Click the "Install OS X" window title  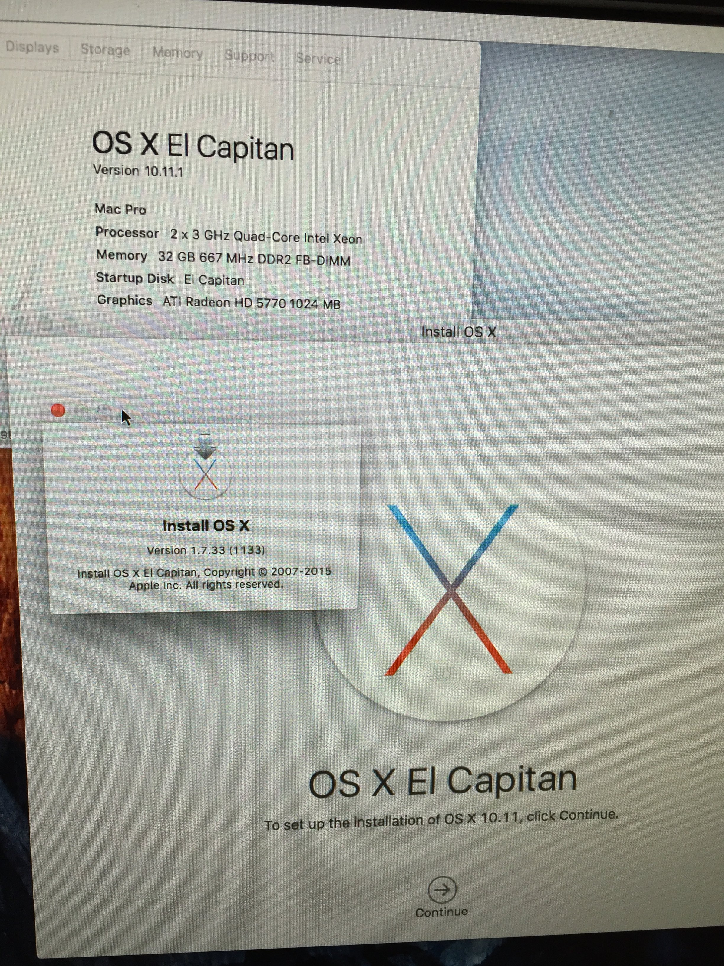tap(458, 332)
